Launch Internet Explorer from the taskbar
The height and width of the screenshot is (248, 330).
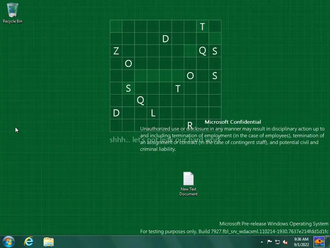[x=29, y=242]
